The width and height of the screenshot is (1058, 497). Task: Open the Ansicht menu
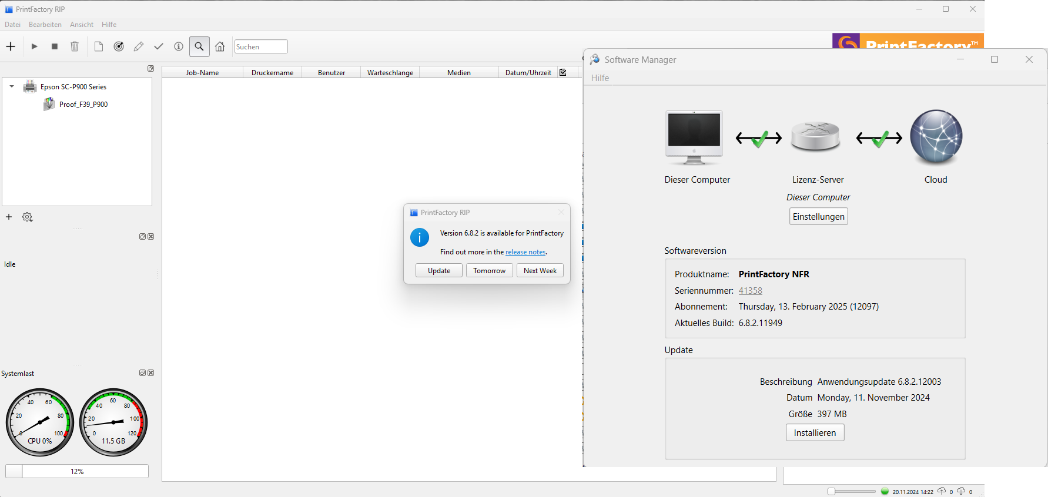pos(81,25)
